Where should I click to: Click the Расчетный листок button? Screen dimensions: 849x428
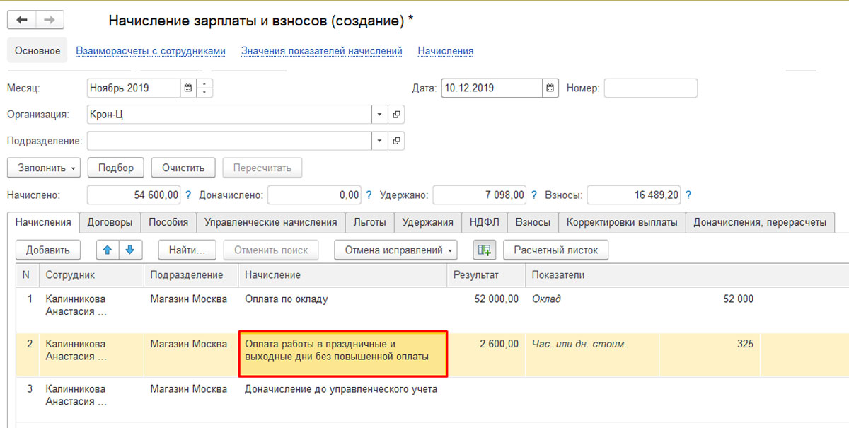[555, 250]
